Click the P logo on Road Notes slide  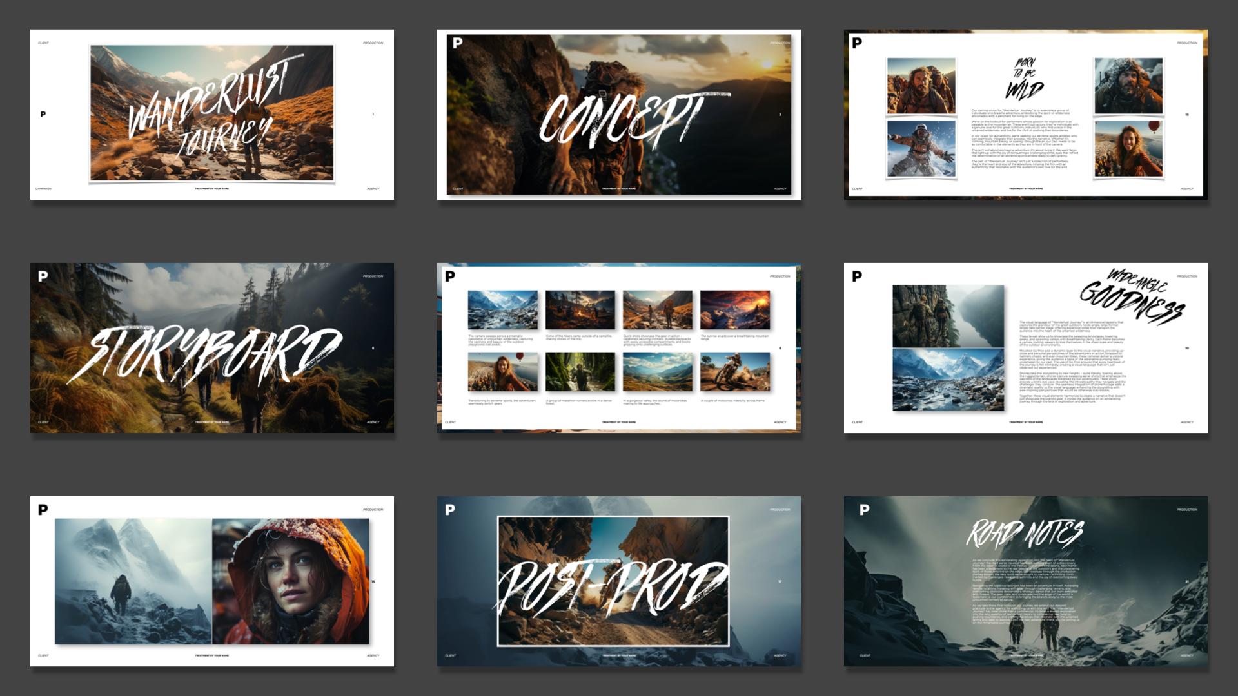pos(865,510)
